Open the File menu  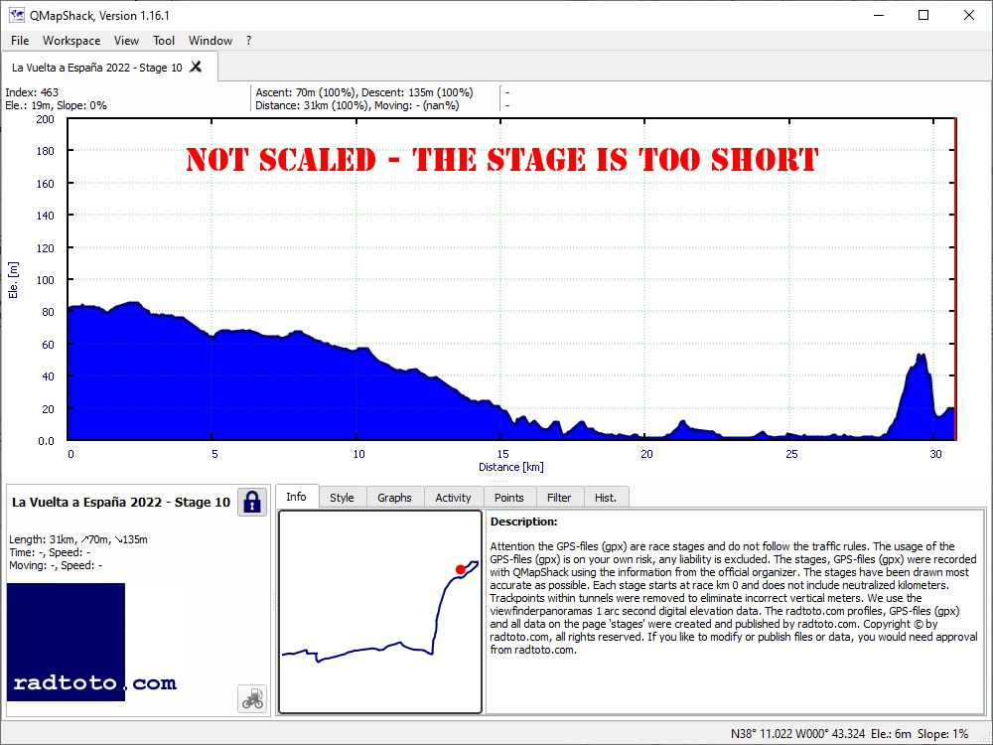point(20,41)
